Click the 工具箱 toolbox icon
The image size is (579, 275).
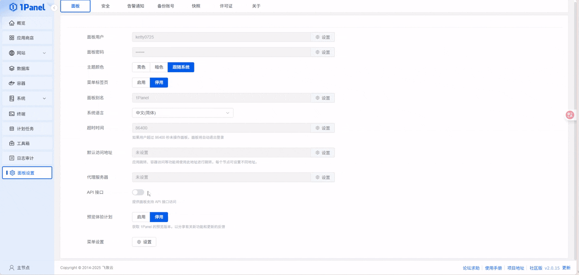pos(12,144)
